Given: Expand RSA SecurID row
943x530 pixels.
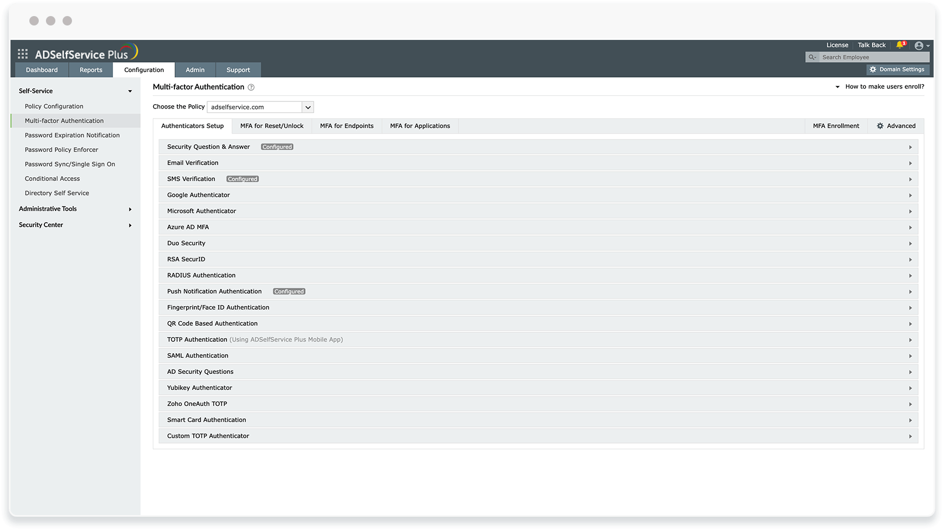Looking at the screenshot, I should coord(538,259).
